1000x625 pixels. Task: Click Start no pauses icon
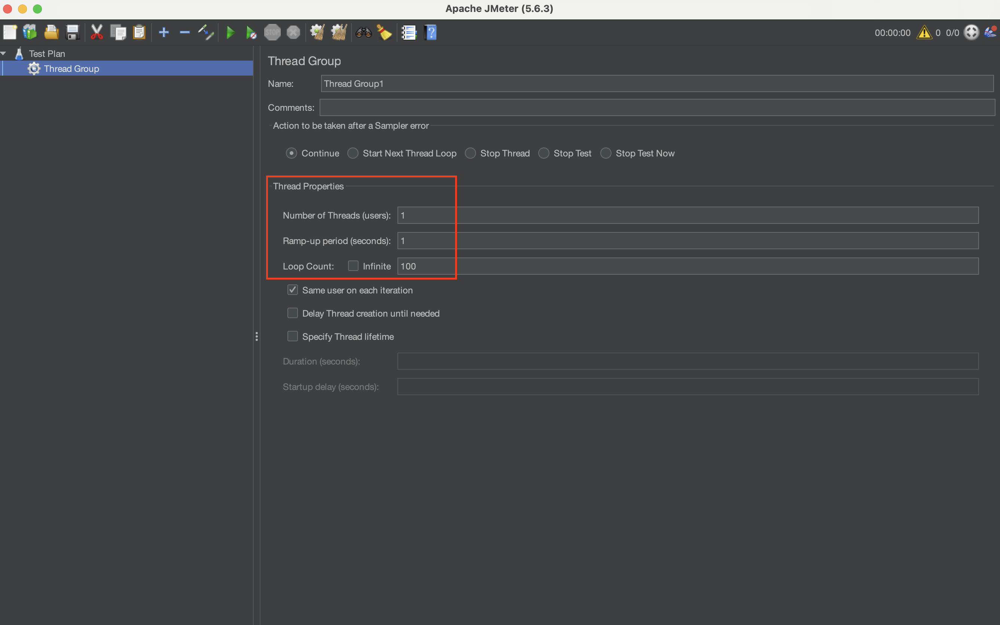click(251, 32)
